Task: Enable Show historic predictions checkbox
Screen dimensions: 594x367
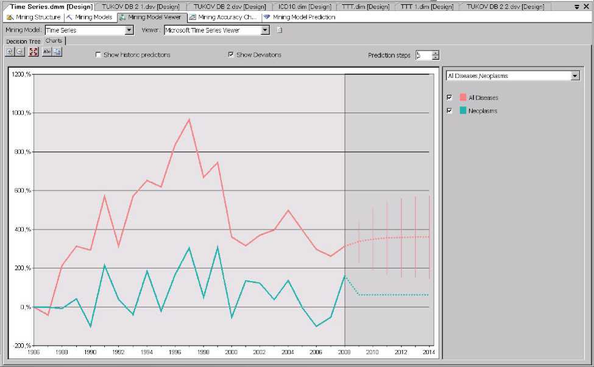Action: (98, 55)
